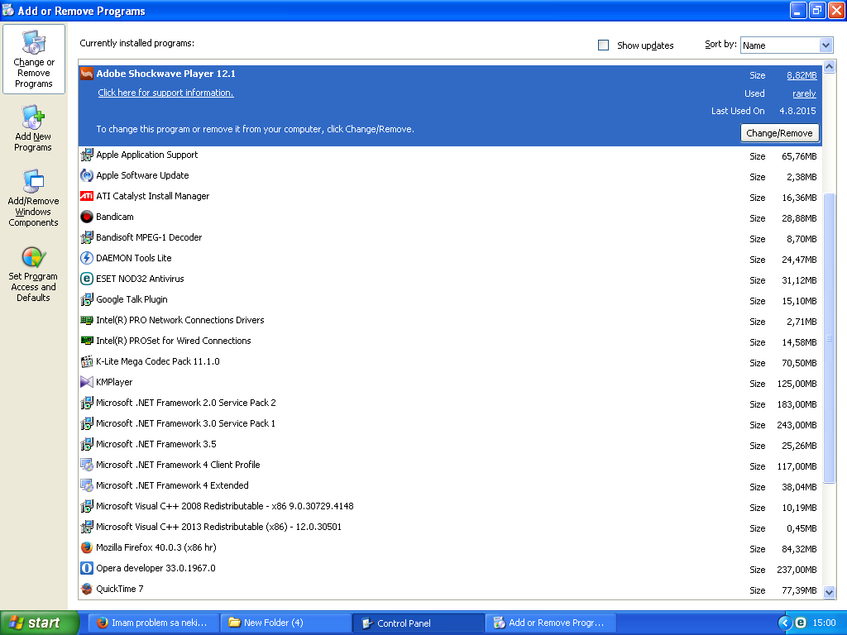Click Add or Remove Programs taskbar button
847x635 pixels.
(x=550, y=623)
